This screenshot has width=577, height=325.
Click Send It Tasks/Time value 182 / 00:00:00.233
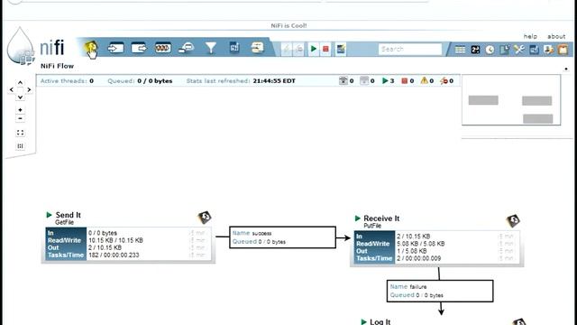(x=114, y=255)
